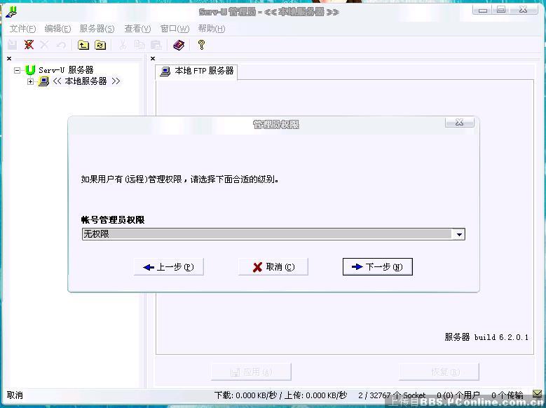Click the 下一步(N) button

point(377,267)
